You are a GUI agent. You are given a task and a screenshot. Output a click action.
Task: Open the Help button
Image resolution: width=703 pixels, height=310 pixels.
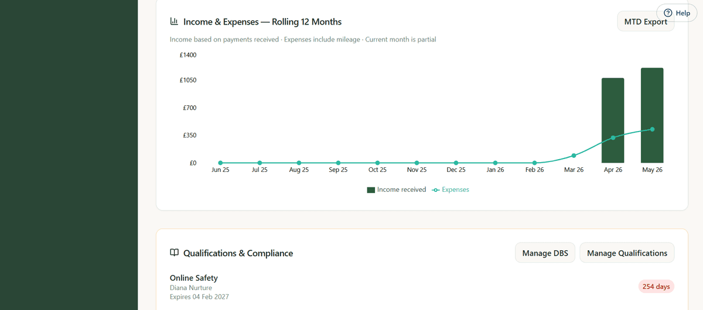pyautogui.click(x=677, y=13)
